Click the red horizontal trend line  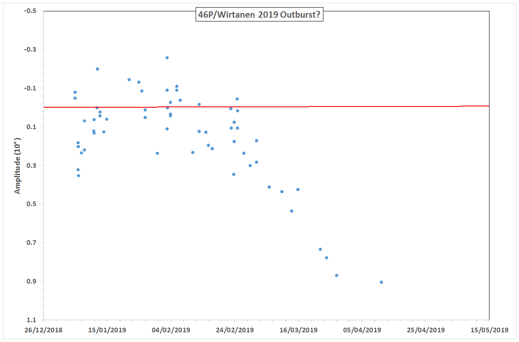pyautogui.click(x=266, y=107)
